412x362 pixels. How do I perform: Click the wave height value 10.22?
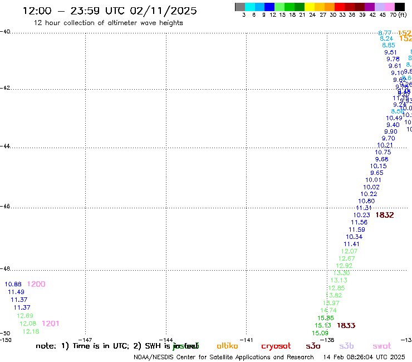coord(369,194)
